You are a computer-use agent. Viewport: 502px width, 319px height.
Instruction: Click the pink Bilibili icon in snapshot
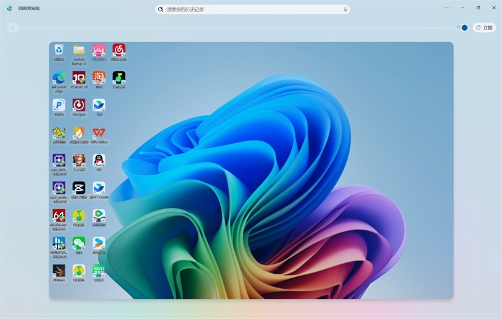[99, 50]
